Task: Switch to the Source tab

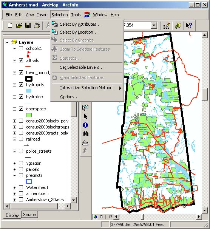Action: [x=29, y=215]
